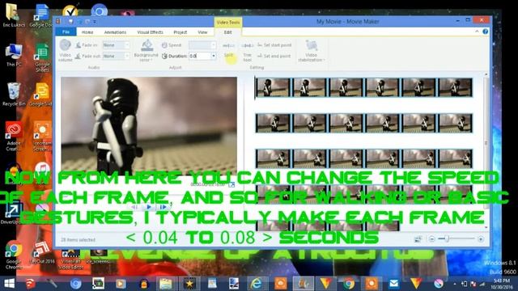Screen dimensions: 518x291
Task: Open the Trim tool
Action: [247, 52]
